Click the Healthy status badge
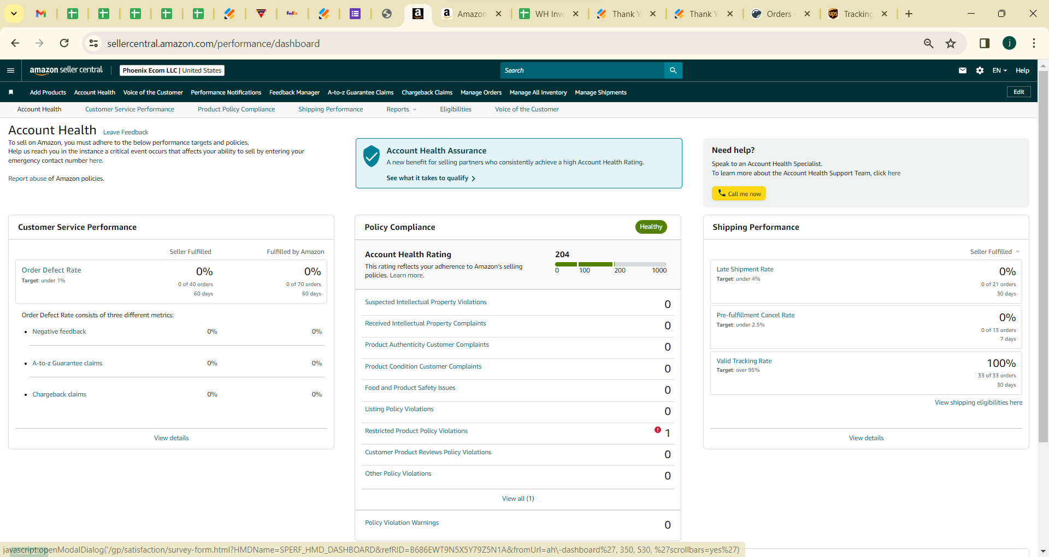This screenshot has width=1049, height=557. tap(651, 227)
